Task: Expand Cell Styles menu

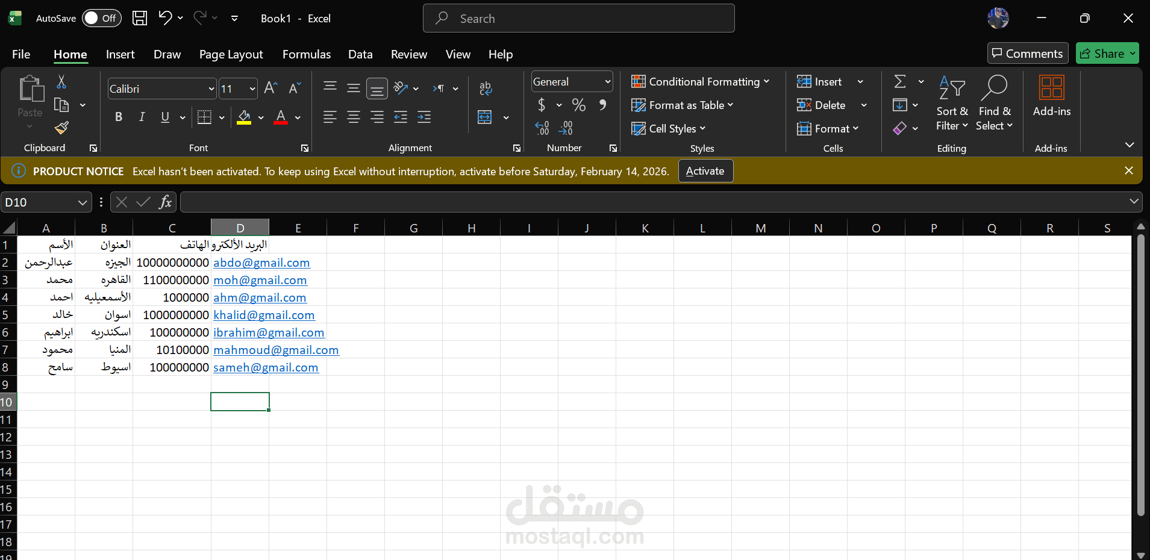Action: [x=668, y=129]
